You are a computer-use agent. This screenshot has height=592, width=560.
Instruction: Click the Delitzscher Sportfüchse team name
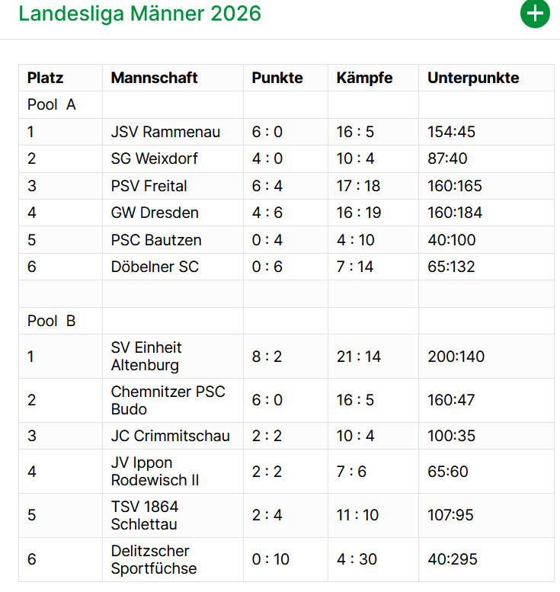153,559
